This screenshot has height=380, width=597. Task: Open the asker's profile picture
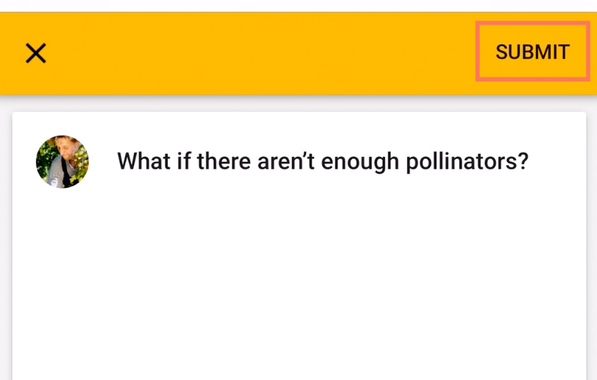point(62,162)
